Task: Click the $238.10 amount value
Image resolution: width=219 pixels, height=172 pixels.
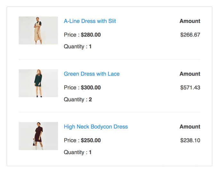Action: point(190,140)
